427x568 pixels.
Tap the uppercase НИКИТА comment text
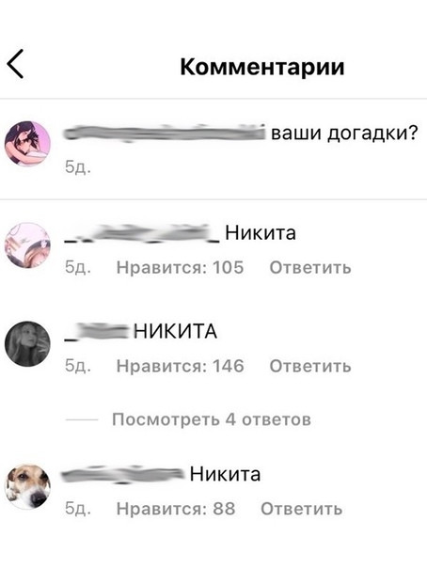pyautogui.click(x=175, y=332)
